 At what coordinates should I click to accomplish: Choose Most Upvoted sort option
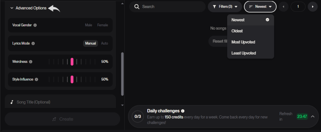[243, 42]
